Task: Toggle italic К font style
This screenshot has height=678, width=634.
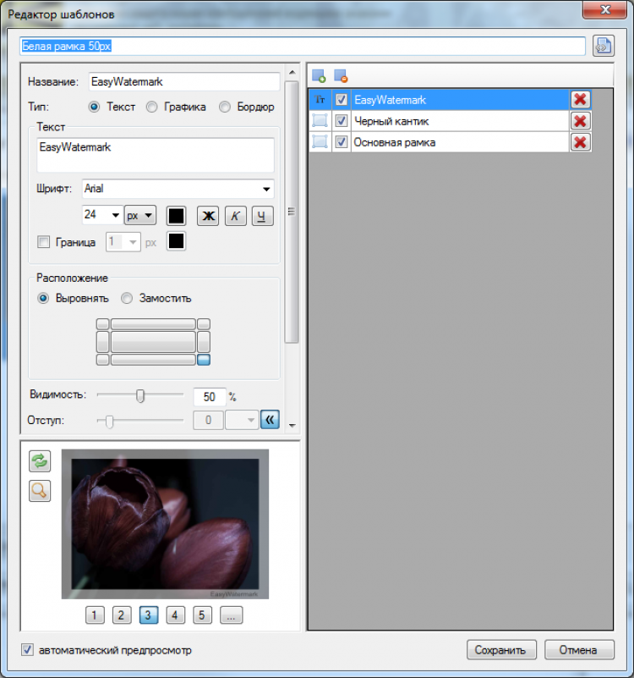Action: 236,216
